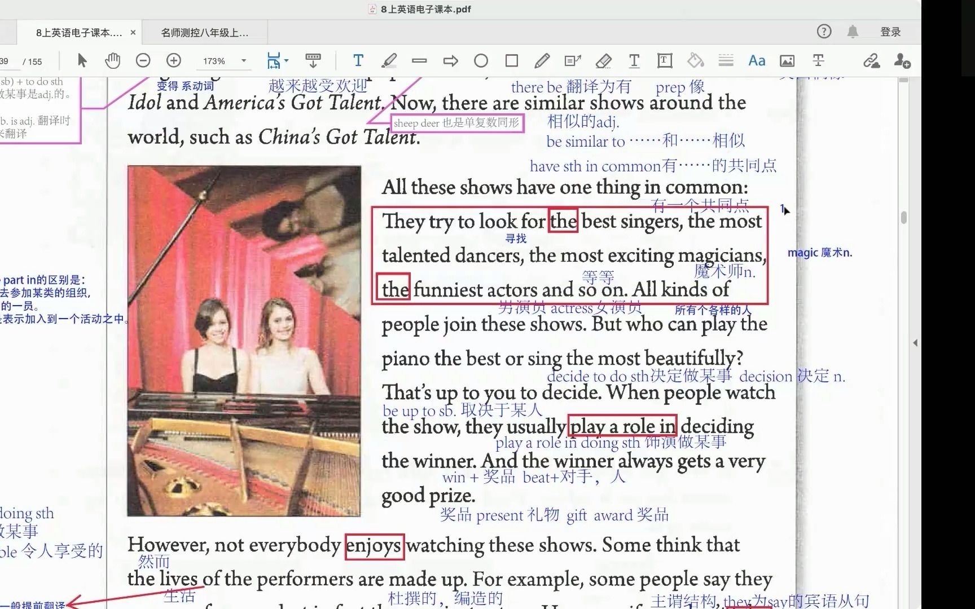Image resolution: width=975 pixels, height=609 pixels.
Task: Activate the hand pan tool
Action: pos(113,60)
